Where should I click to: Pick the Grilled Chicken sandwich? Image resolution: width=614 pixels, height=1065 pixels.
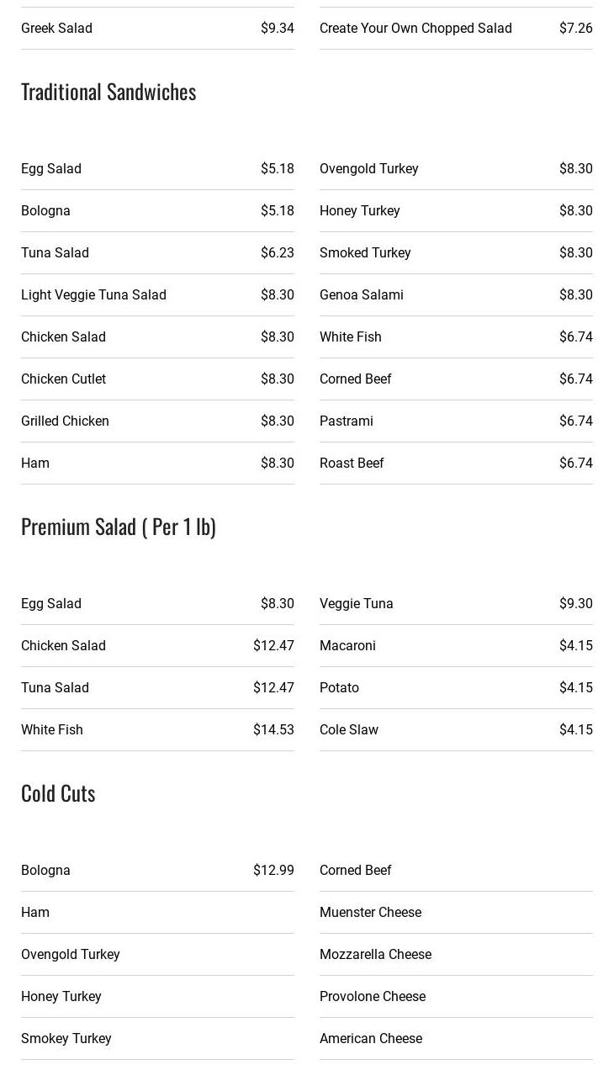65,421
